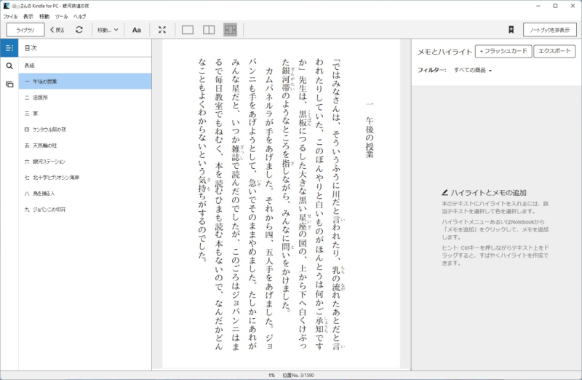Jump to 表紙 in the contents list
582x380 pixels.
(85, 66)
